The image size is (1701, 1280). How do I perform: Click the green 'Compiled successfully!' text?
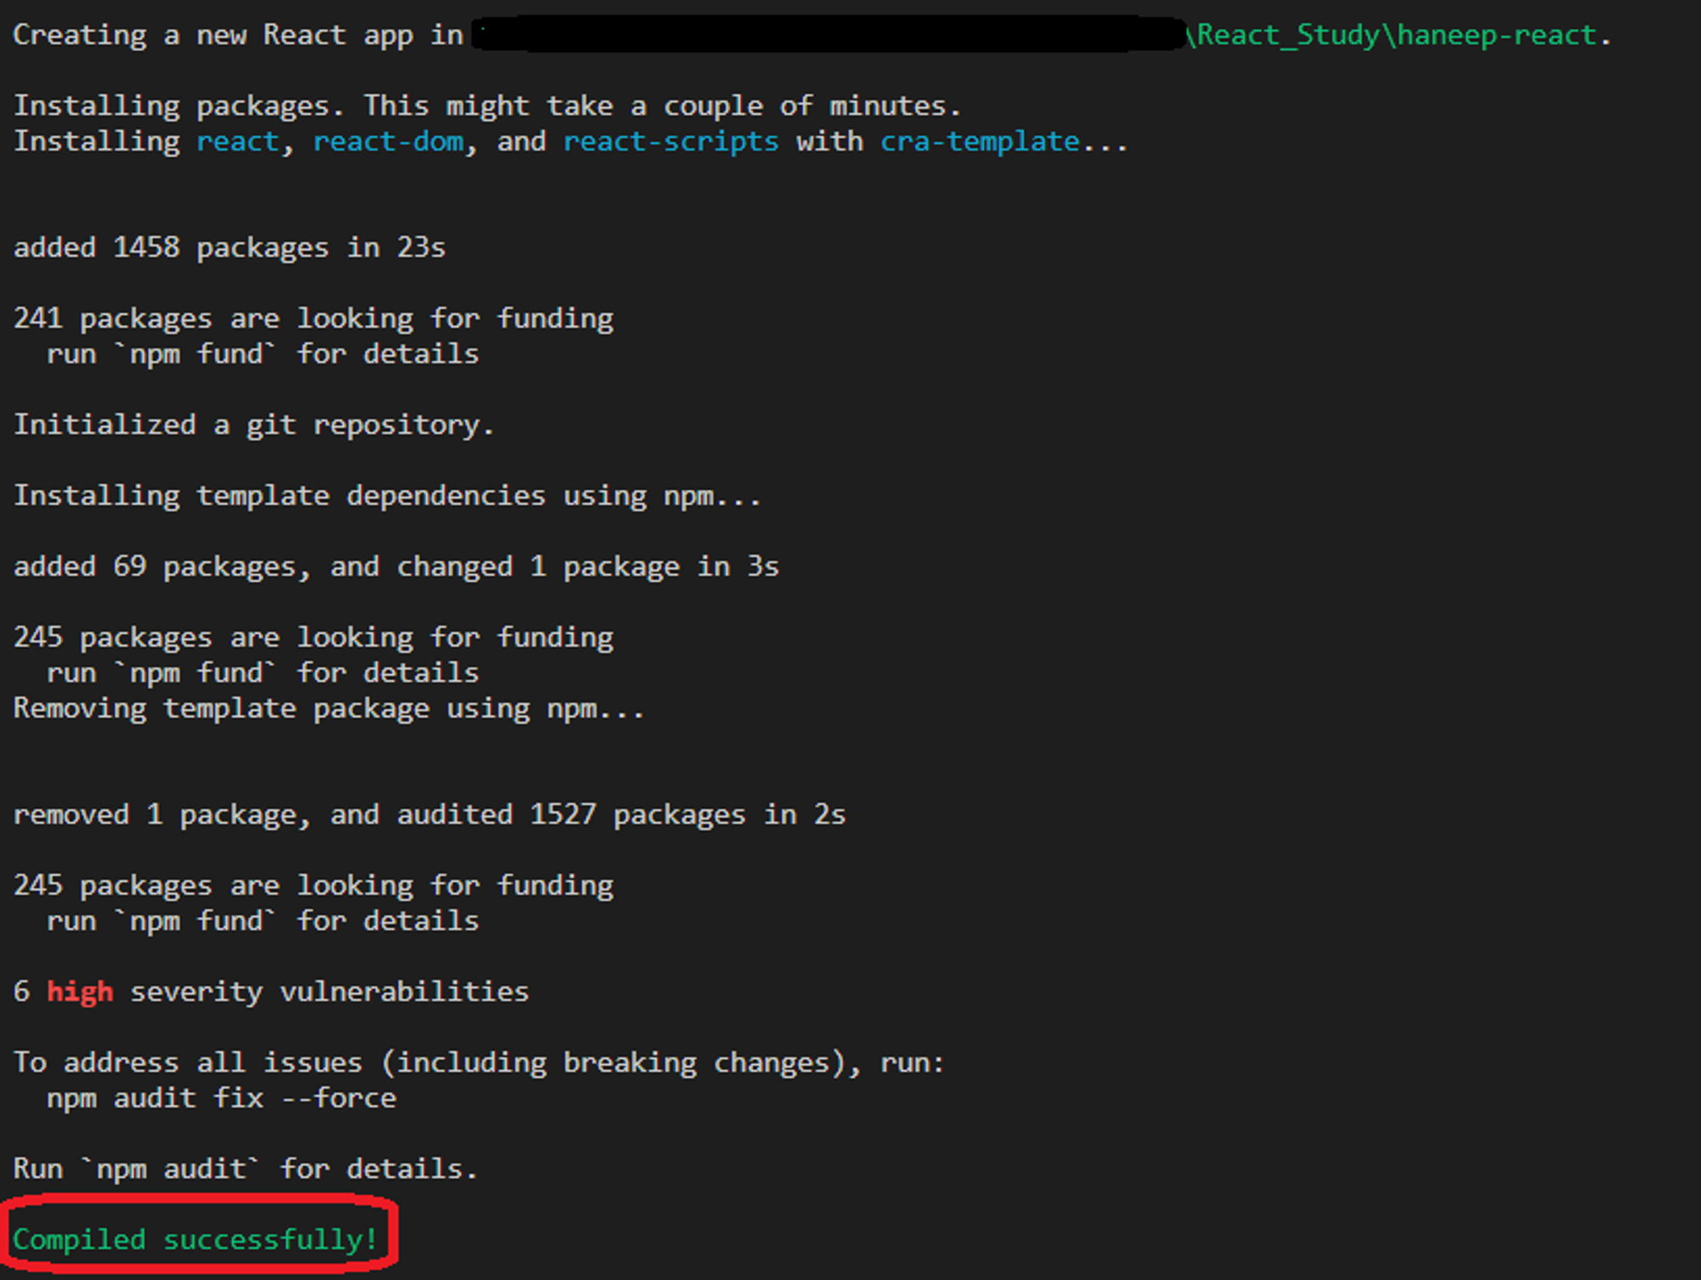click(195, 1239)
